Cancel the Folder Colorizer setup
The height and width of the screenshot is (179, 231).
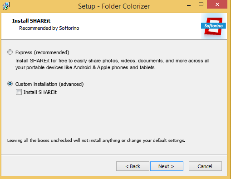coord(205,166)
